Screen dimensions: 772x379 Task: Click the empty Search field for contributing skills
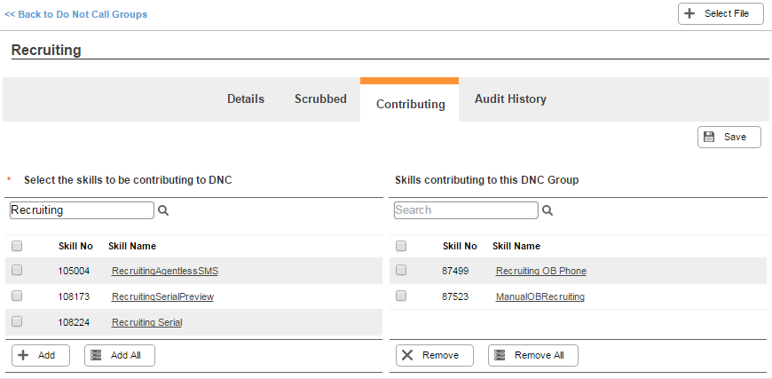click(x=466, y=210)
